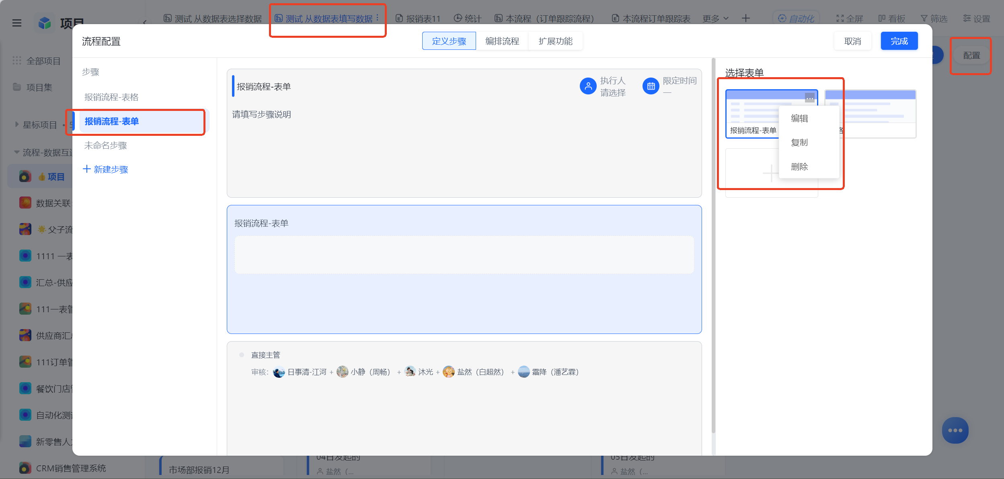The height and width of the screenshot is (479, 1004).
Task: Select the 未命名步骤 step
Action: point(106,145)
